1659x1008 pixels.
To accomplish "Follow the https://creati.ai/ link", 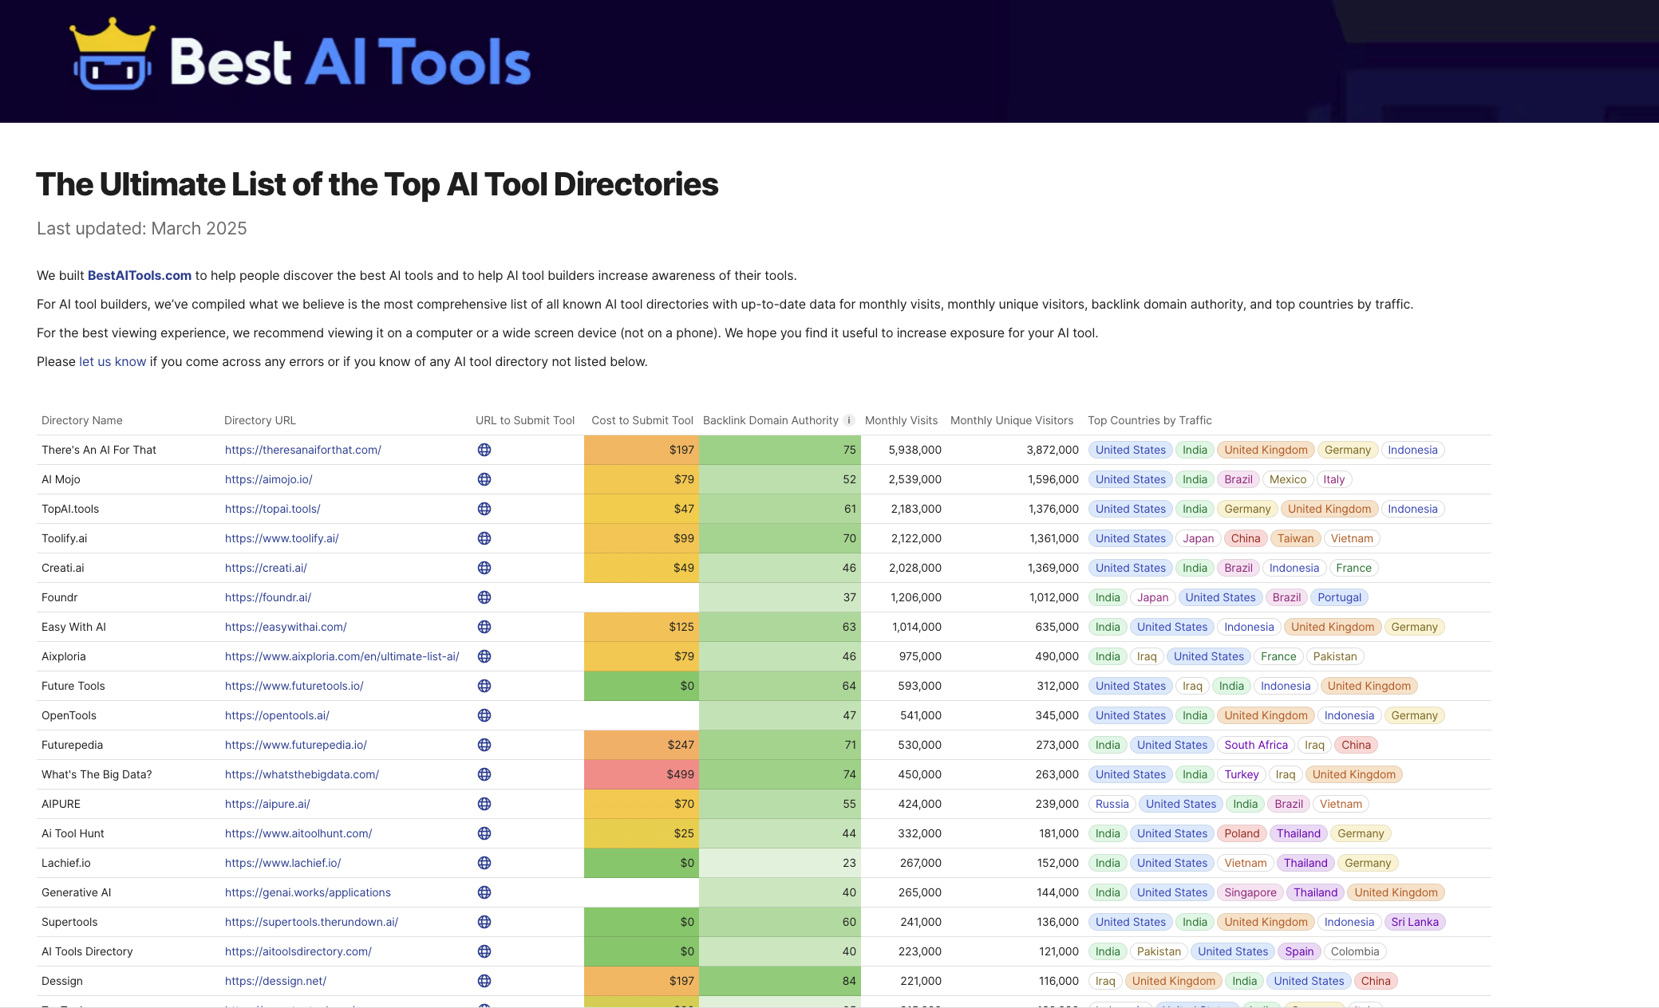I will [266, 568].
